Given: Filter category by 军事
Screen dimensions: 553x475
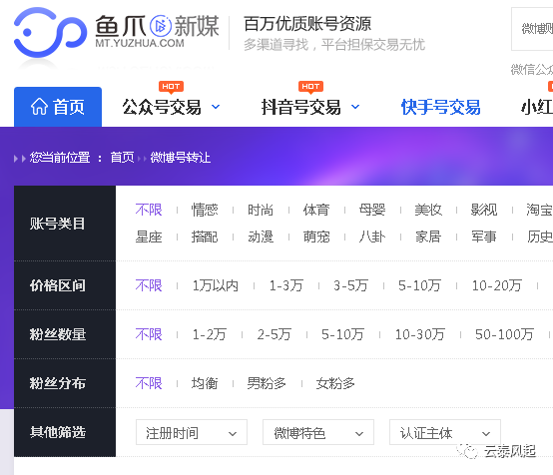Looking at the screenshot, I should point(484,237).
